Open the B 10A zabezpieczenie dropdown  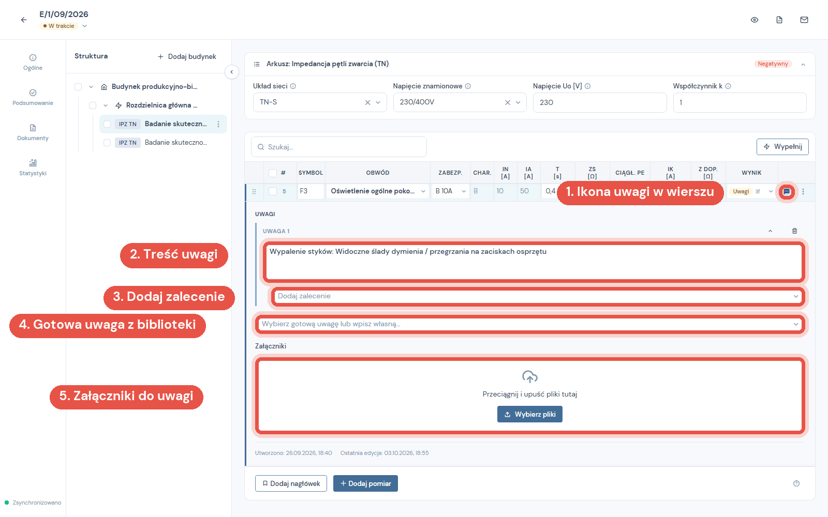(450, 191)
